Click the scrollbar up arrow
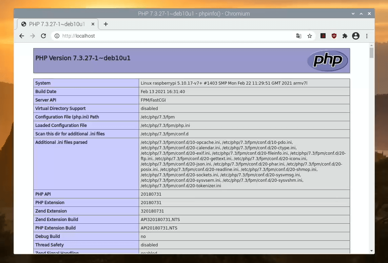Screen dimensions: 388x263 (x=371, y=45)
